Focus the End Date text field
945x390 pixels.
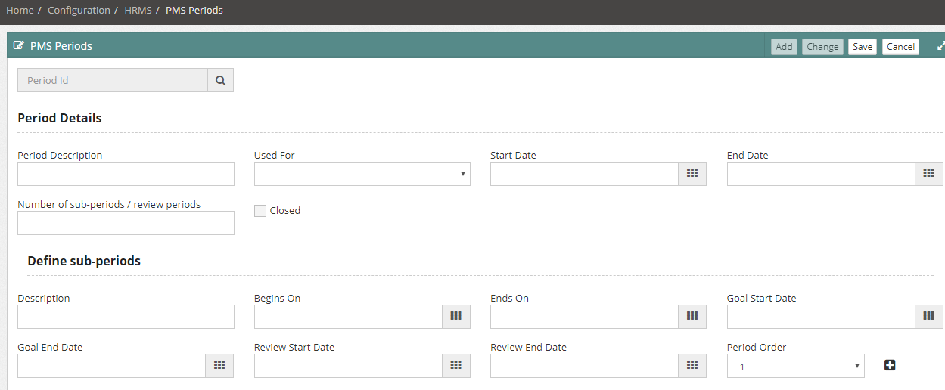[x=822, y=174]
